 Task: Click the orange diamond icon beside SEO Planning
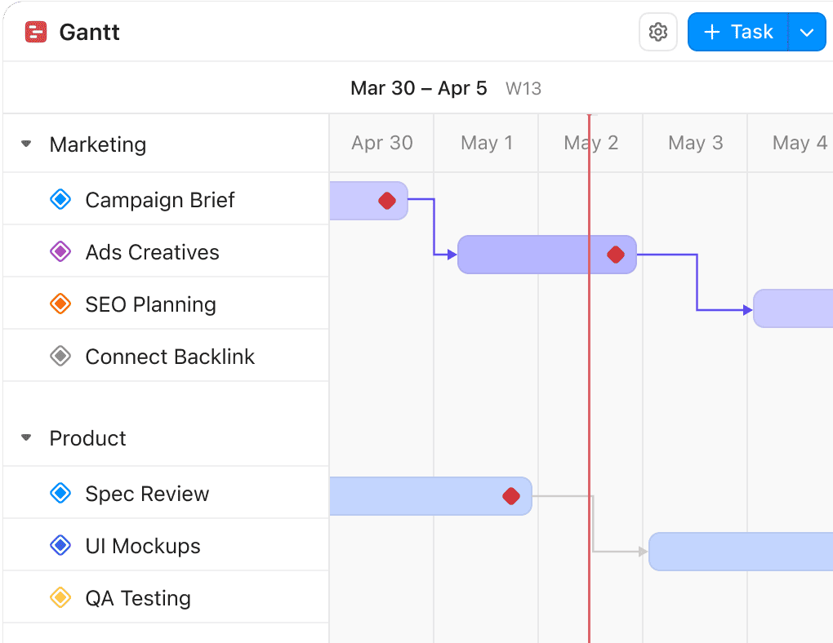tap(60, 304)
